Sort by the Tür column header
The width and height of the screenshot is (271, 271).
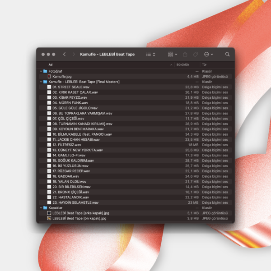[204, 64]
